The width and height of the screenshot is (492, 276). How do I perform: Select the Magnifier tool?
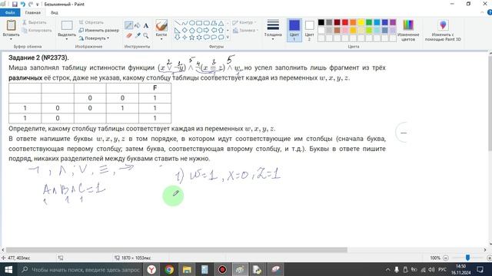146,36
